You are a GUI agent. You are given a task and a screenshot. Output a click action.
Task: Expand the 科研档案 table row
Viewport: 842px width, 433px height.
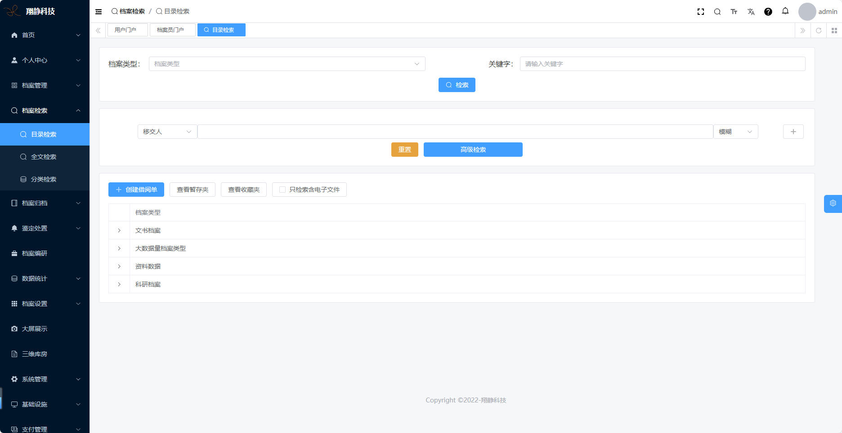(x=119, y=284)
